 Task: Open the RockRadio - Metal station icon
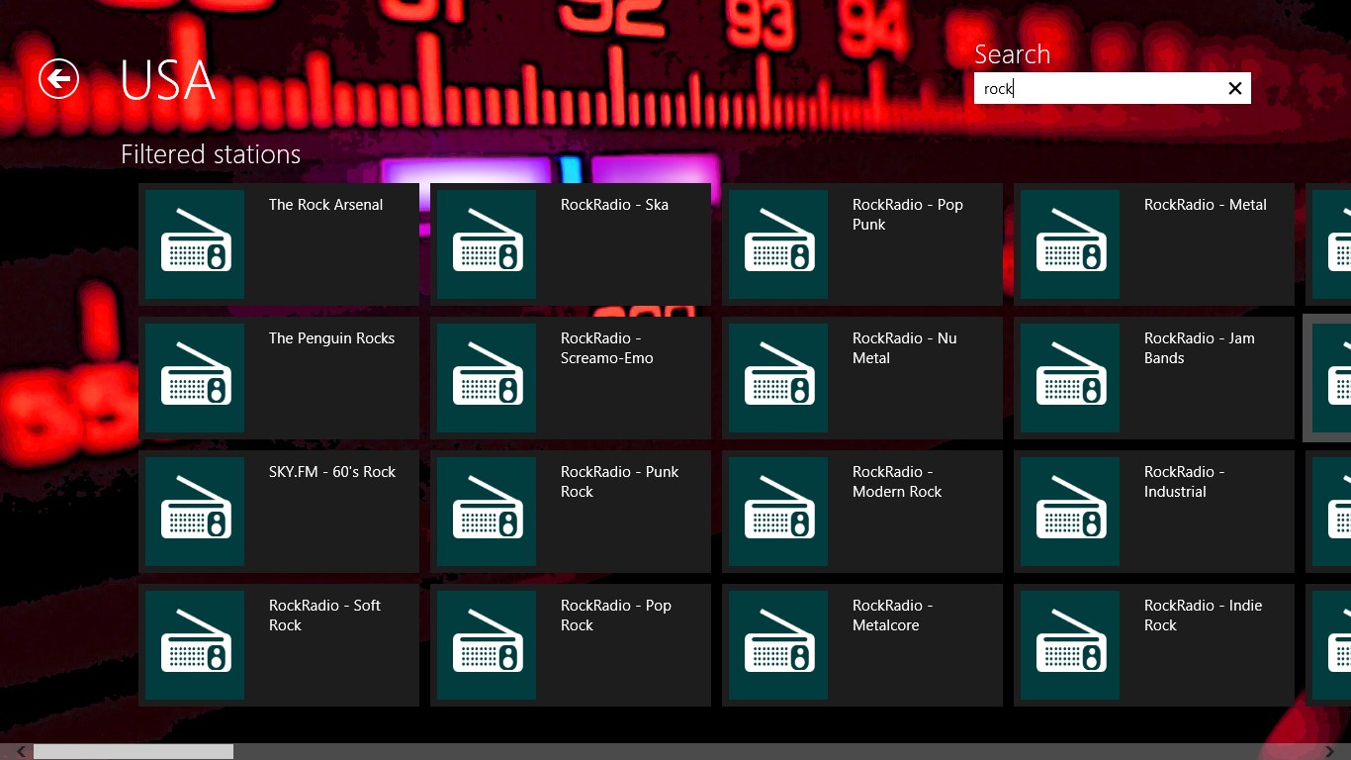(1070, 244)
